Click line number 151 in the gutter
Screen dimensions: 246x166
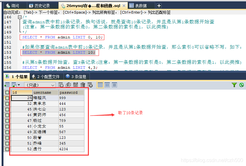tap(8, 42)
